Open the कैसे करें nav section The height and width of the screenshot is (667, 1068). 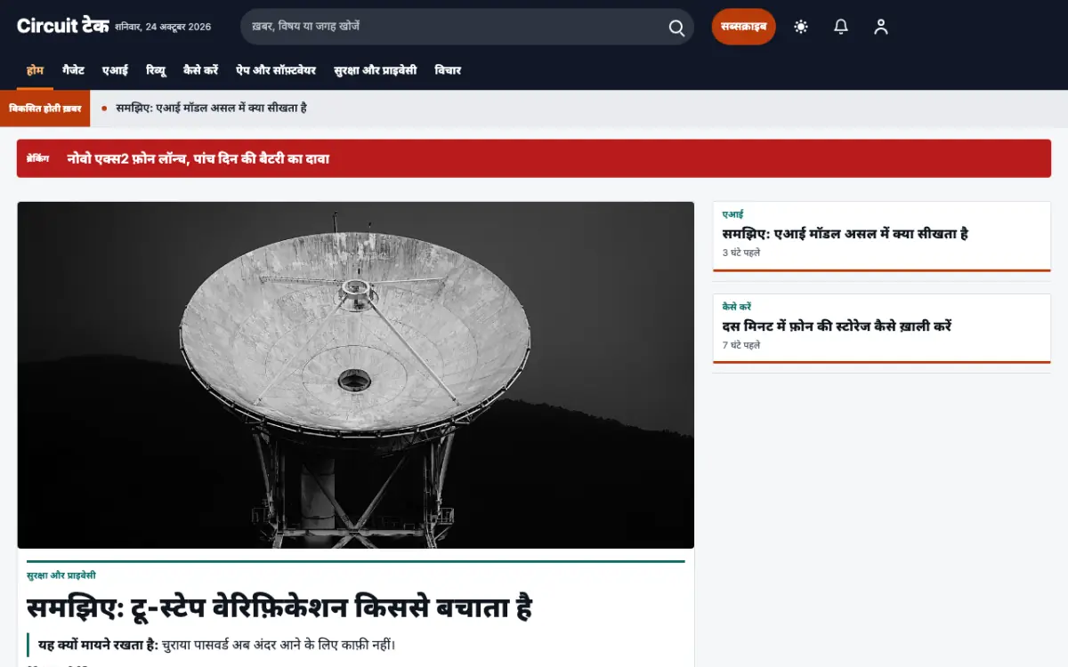coord(200,70)
